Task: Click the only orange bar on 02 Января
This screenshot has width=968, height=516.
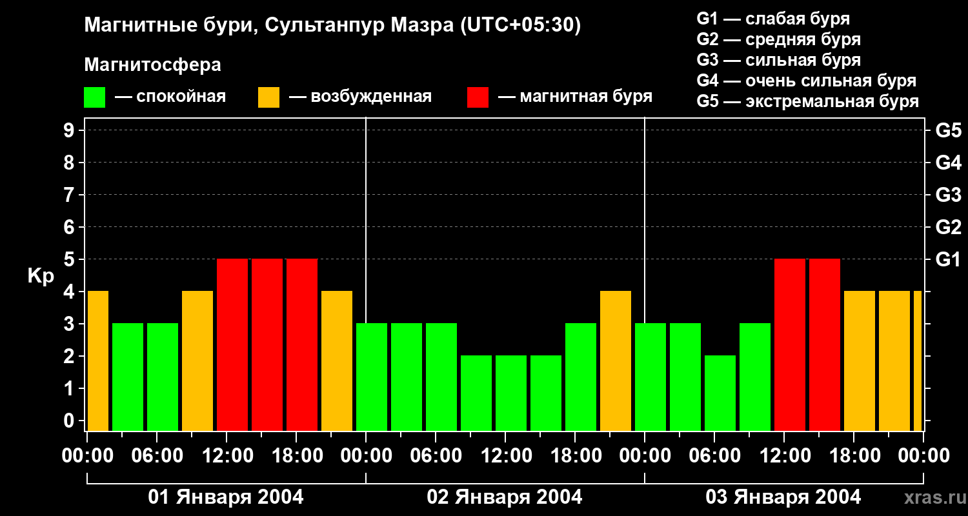Action: tap(616, 361)
